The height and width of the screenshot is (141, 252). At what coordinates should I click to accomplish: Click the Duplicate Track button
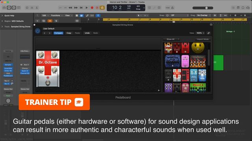point(44,21)
